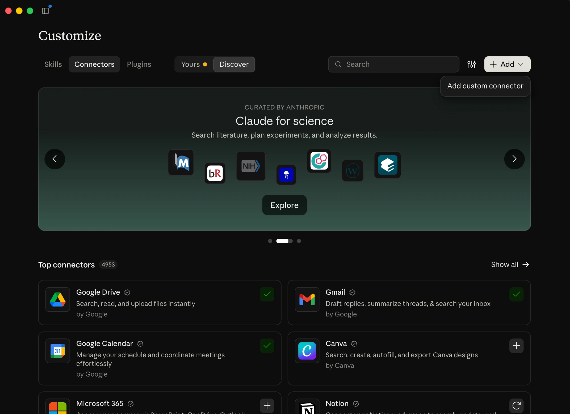Click the macOS green fullscreen button
The image size is (570, 414).
coord(30,11)
